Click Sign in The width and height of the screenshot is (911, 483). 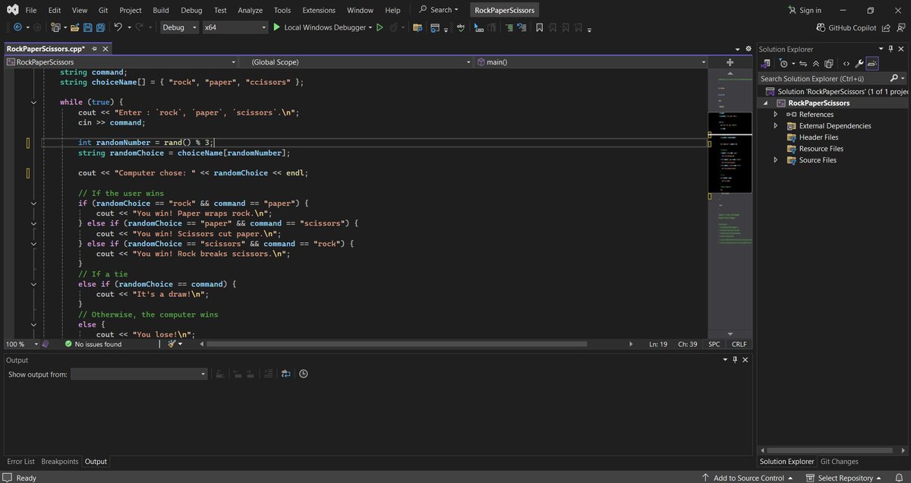[805, 10]
